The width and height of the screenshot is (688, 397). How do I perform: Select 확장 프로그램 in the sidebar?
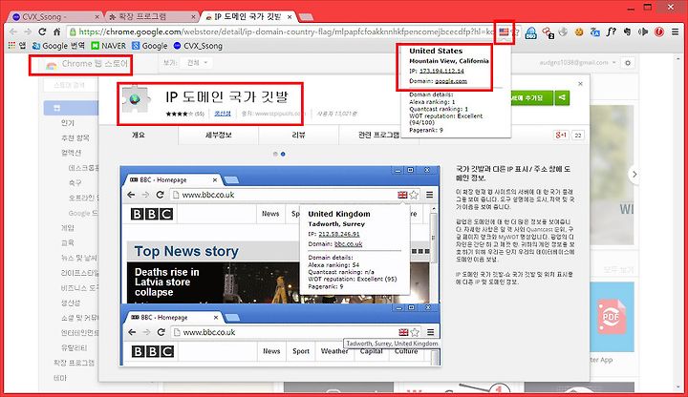75,363
